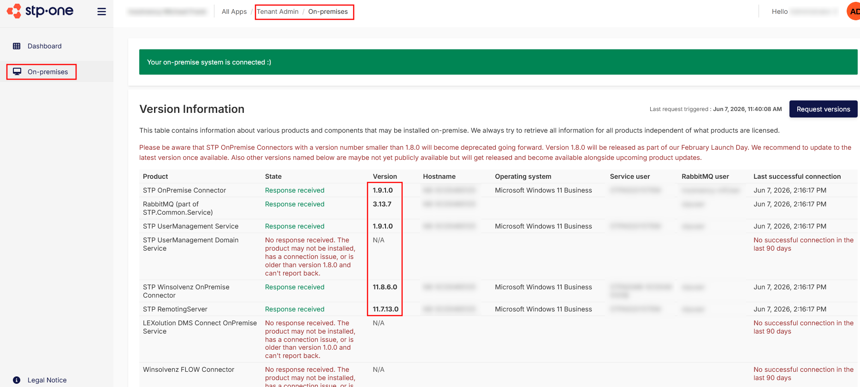The image size is (860, 387).
Task: Open Legal Notice link
Action: pos(47,380)
